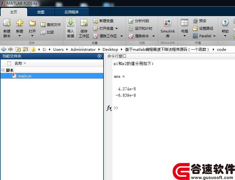Click the Name (名称) column sort arrow

point(25,63)
